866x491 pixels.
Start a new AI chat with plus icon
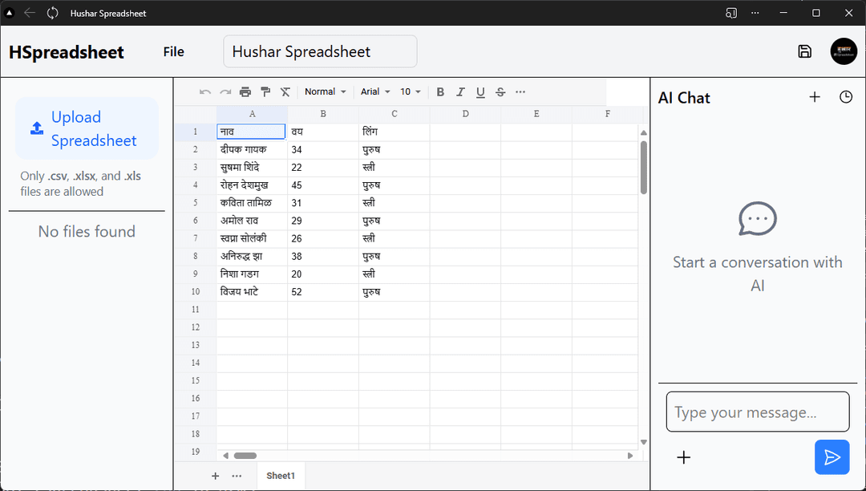pos(814,97)
